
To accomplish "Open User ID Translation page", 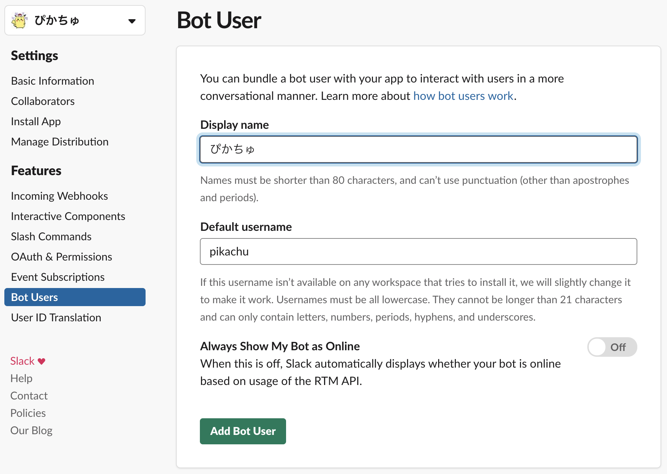I will click(x=56, y=318).
